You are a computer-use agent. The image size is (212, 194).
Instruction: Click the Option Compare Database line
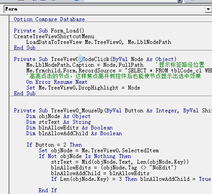pyautogui.click(x=49, y=19)
